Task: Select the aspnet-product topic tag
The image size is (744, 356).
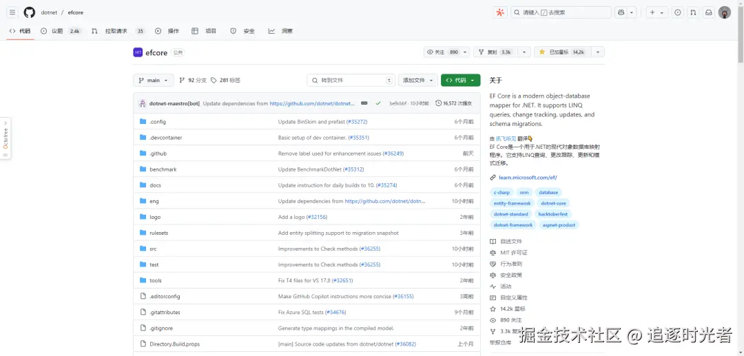Action: (x=559, y=225)
